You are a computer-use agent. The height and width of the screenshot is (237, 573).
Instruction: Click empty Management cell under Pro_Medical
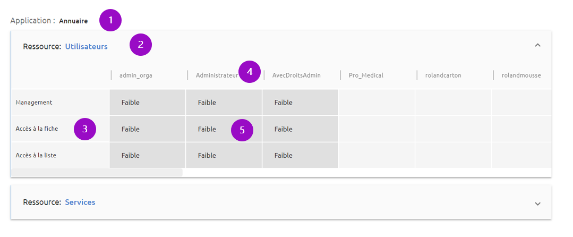pos(377,103)
